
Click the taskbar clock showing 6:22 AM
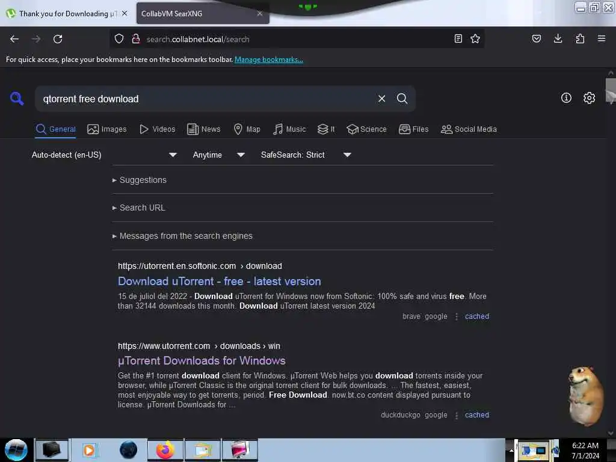coord(585,450)
